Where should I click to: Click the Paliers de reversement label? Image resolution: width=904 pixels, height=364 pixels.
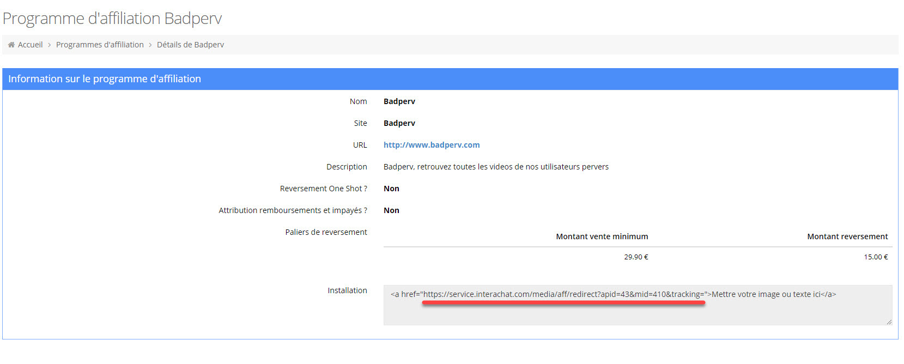[x=326, y=232]
